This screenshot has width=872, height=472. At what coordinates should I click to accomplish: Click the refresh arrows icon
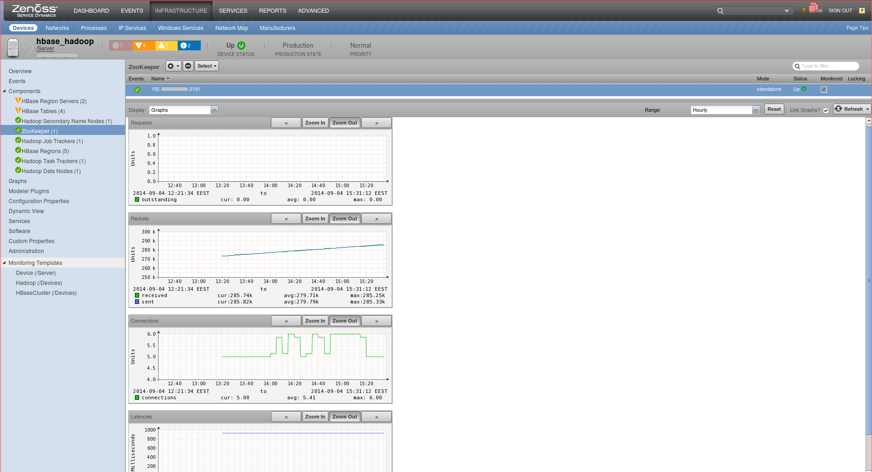[839, 109]
